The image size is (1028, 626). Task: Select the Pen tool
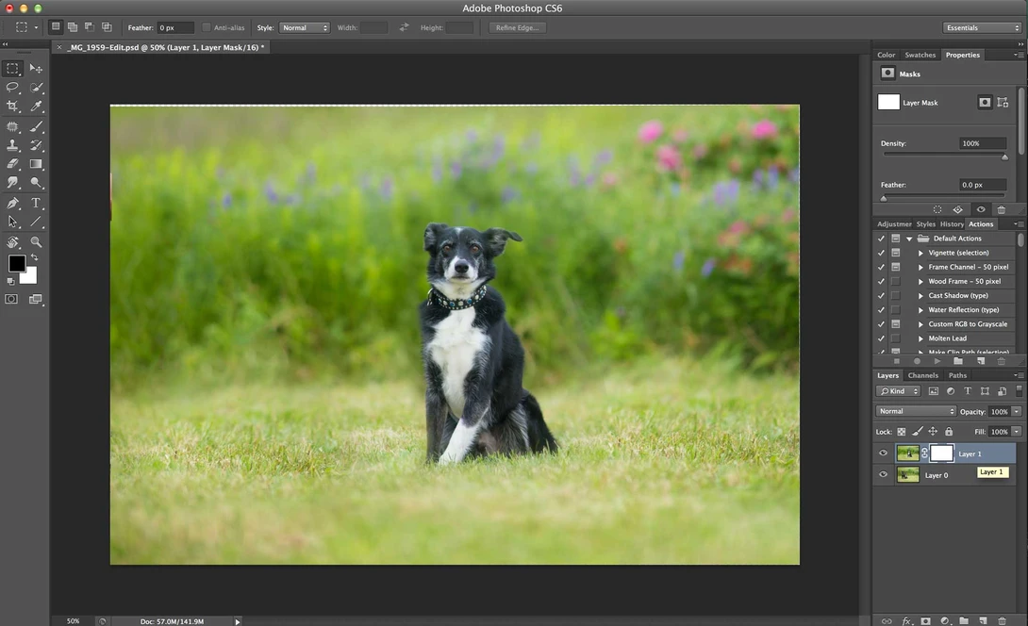[x=12, y=204]
